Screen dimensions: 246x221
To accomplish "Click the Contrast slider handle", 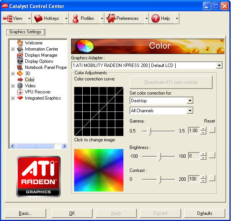I will click(x=159, y=179).
